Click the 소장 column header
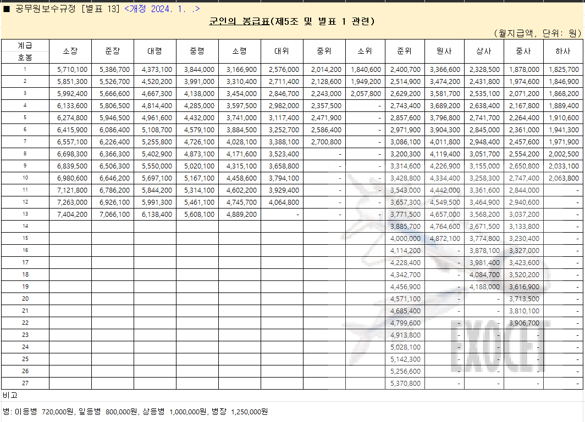The width and height of the screenshot is (585, 422). click(70, 51)
